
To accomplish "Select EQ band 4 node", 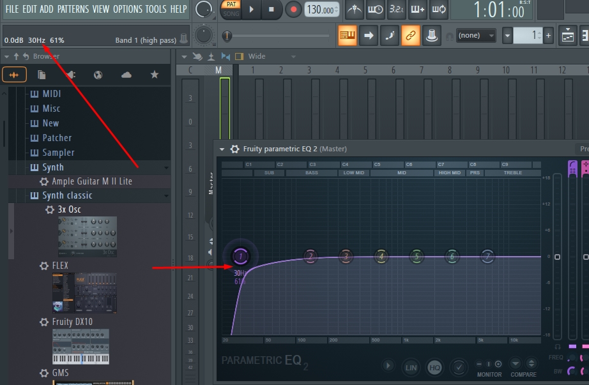I will click(381, 257).
